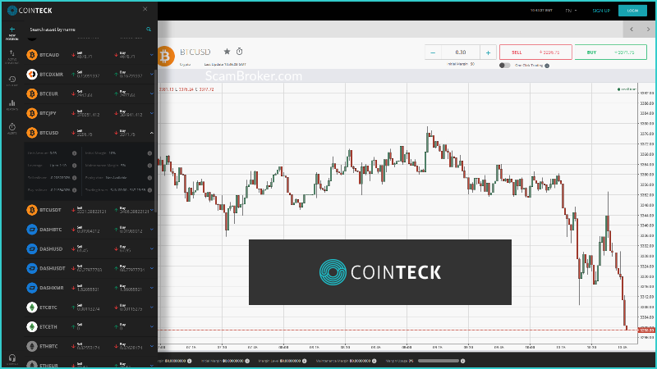The image size is (657, 369).
Task: Click the Maintenance Margin info icon in bottom bar
Action: click(x=374, y=361)
